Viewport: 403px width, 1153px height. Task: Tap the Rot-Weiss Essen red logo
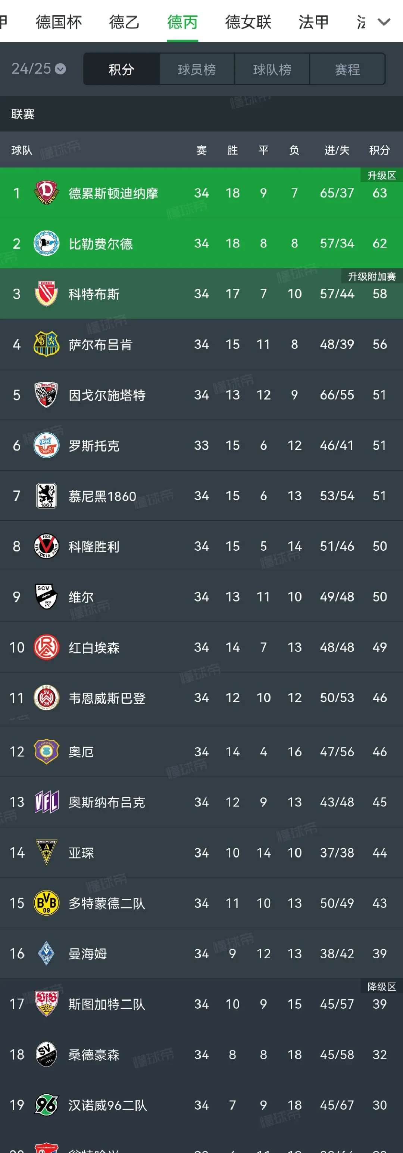click(47, 647)
